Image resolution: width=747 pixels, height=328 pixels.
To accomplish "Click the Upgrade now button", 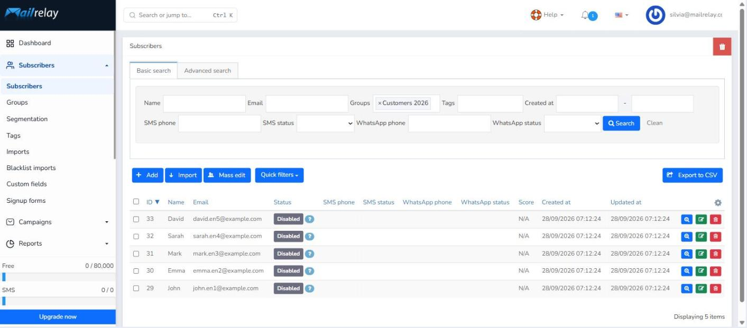I will coord(58,317).
